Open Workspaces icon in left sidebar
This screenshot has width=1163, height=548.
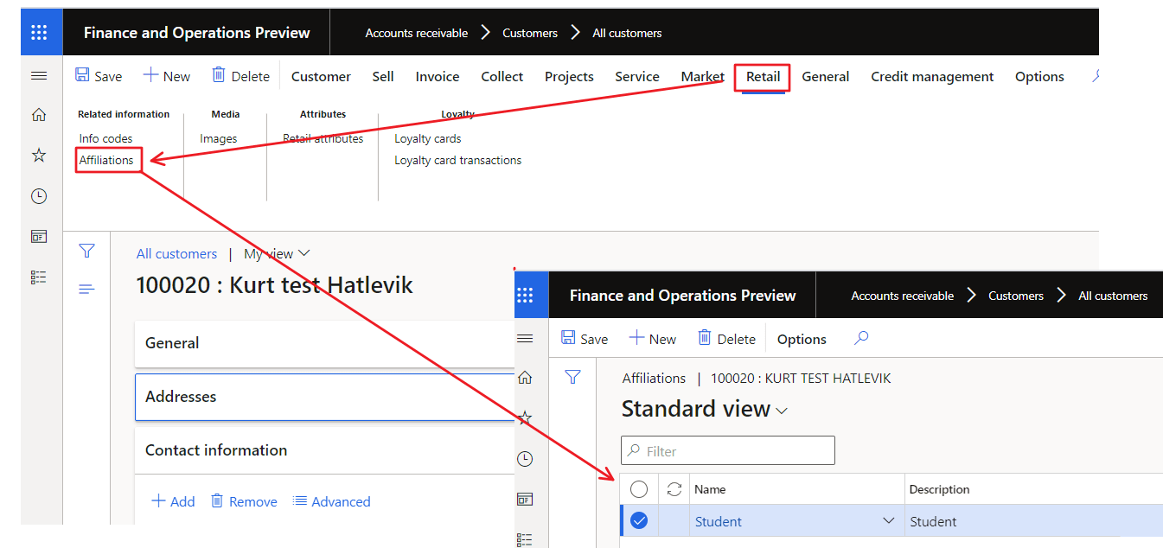(39, 237)
